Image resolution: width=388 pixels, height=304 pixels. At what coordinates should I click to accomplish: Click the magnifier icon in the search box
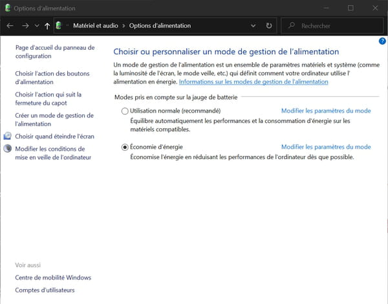click(x=292, y=25)
